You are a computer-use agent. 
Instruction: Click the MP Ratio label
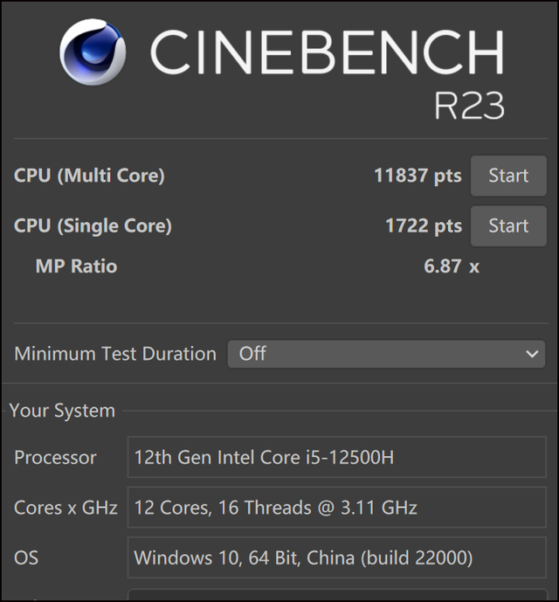(76, 266)
